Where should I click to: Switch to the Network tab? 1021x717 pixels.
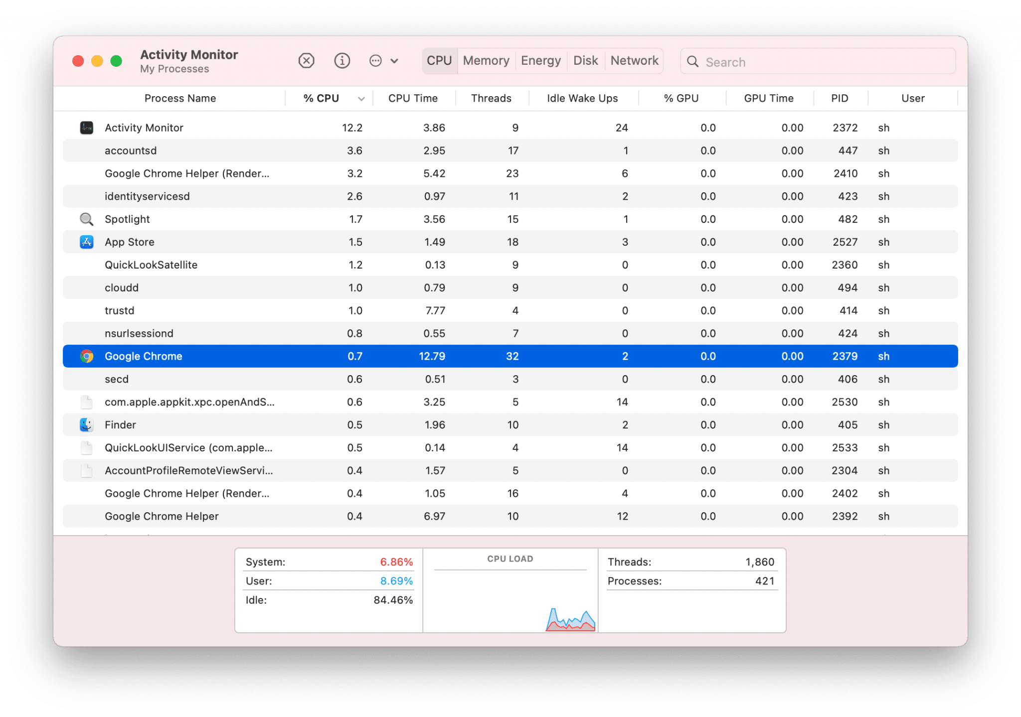point(634,61)
